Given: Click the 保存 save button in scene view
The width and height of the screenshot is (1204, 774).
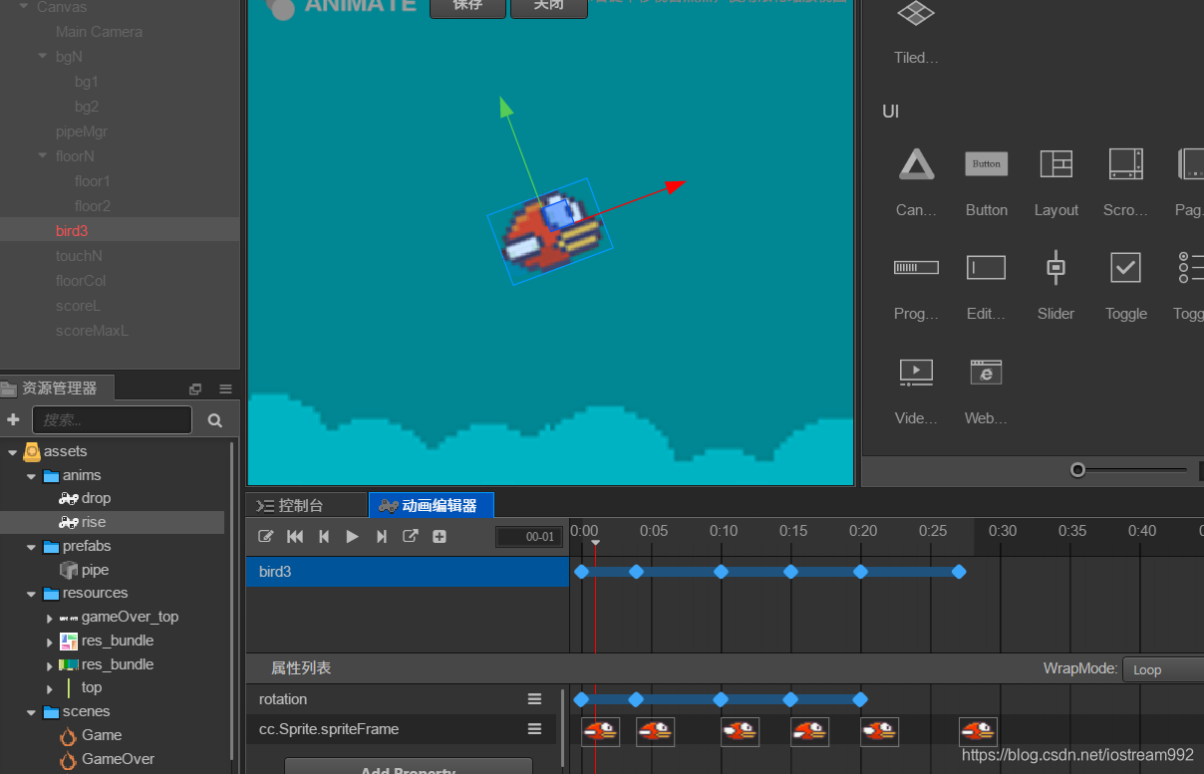Looking at the screenshot, I should (x=467, y=7).
